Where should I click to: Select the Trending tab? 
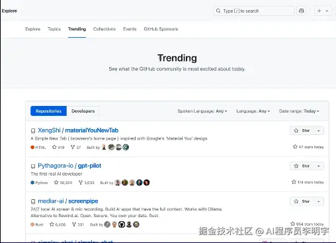pos(77,29)
